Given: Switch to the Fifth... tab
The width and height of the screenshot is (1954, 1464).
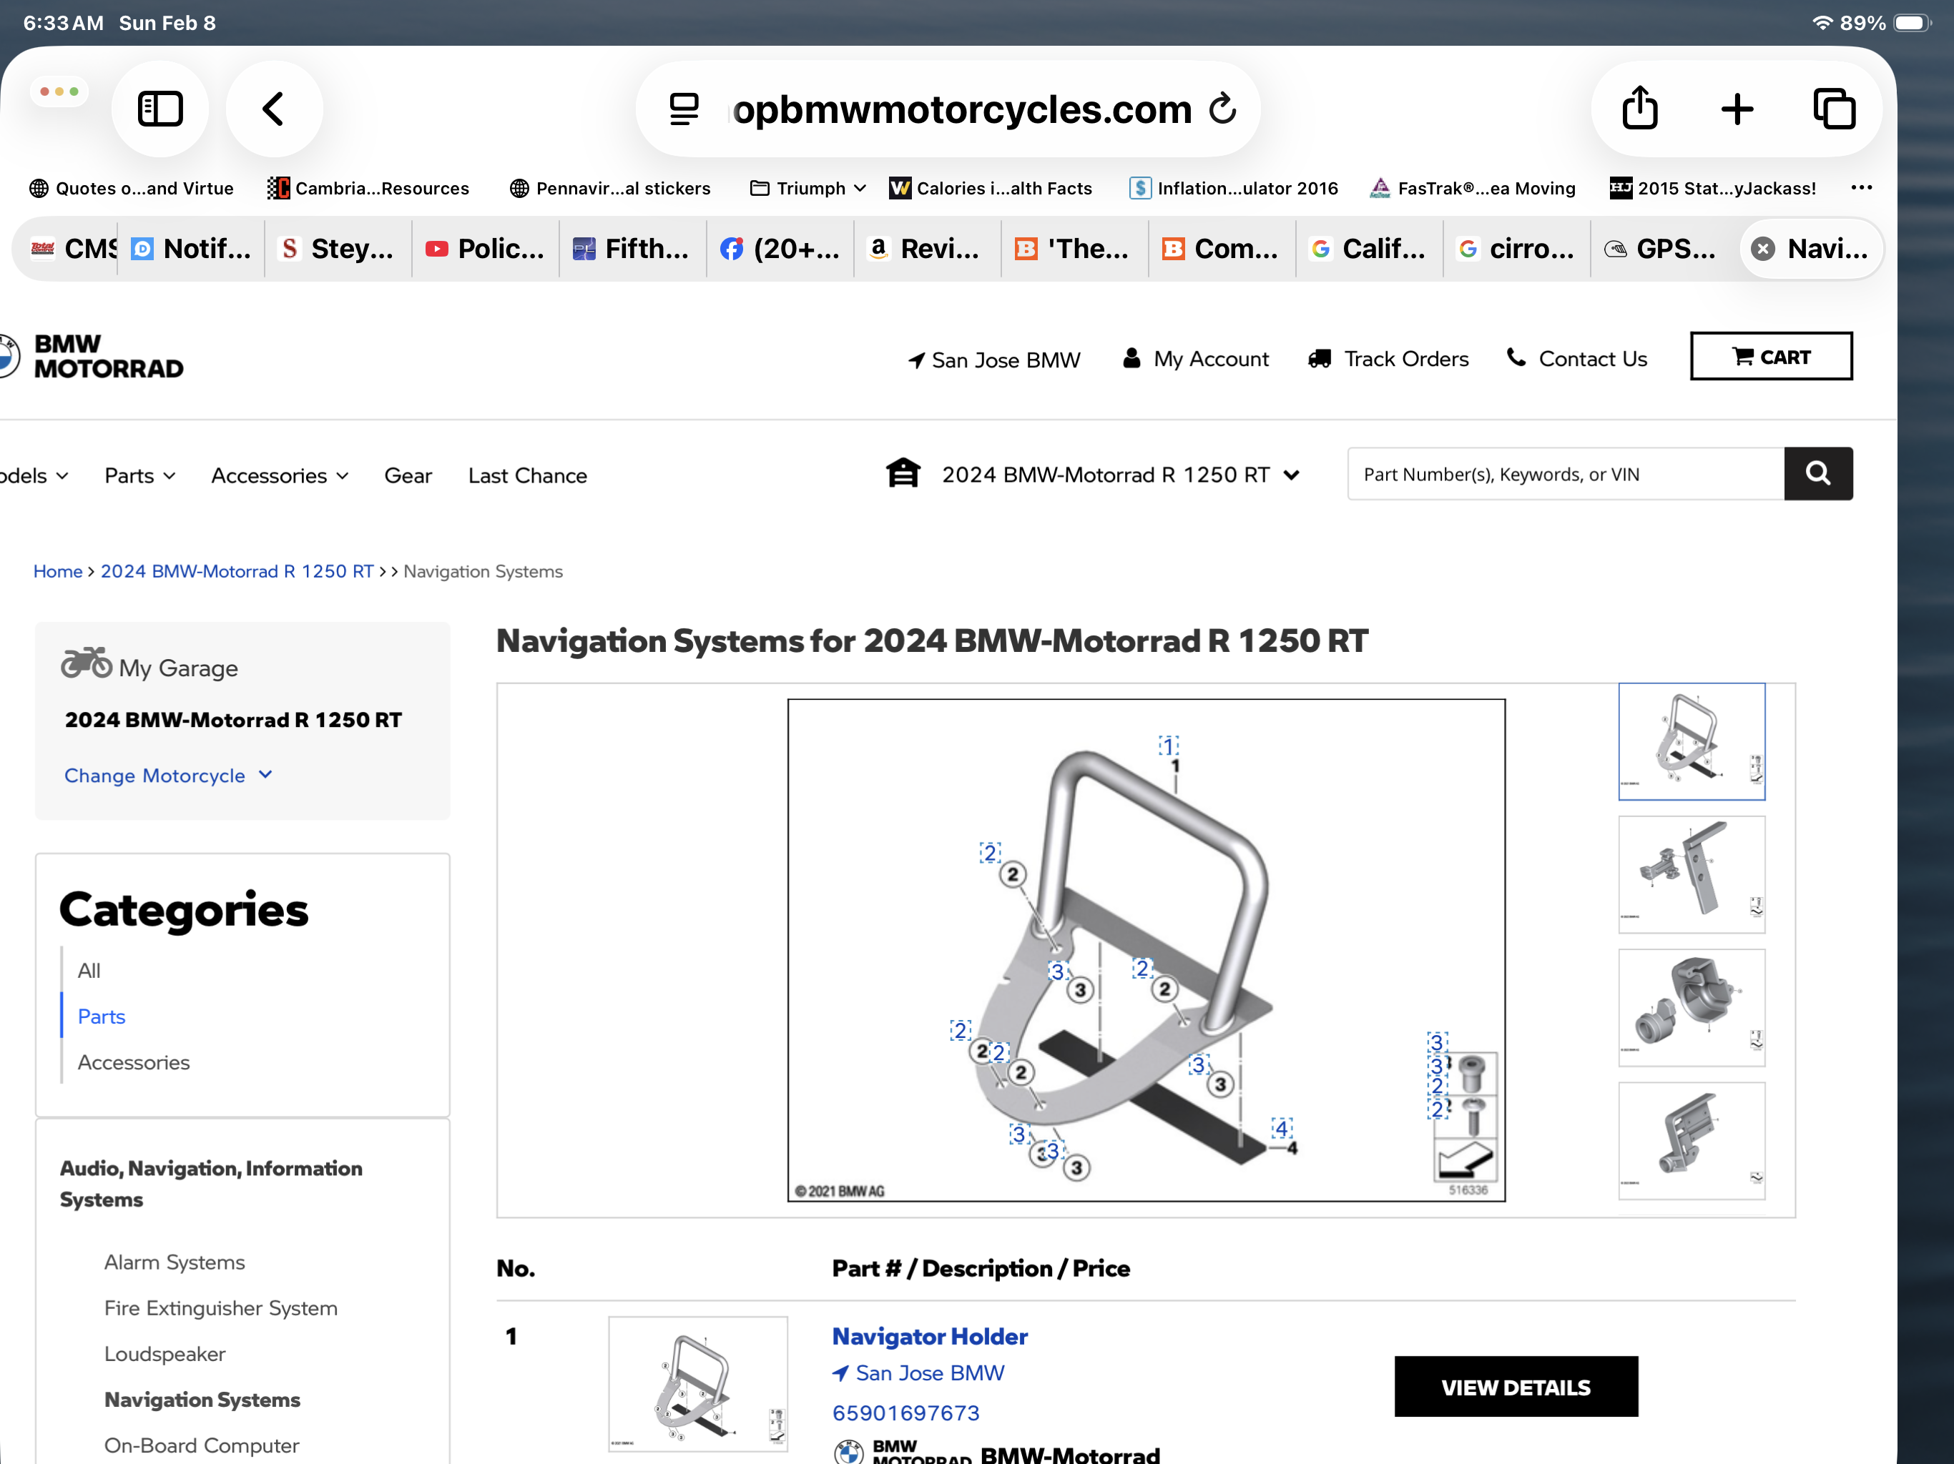Looking at the screenshot, I should [x=632, y=249].
